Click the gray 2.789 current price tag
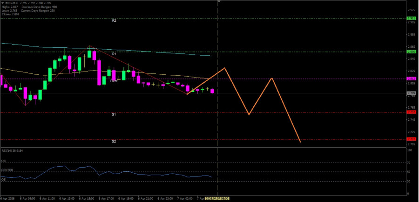419x202 pixels. 412,93
